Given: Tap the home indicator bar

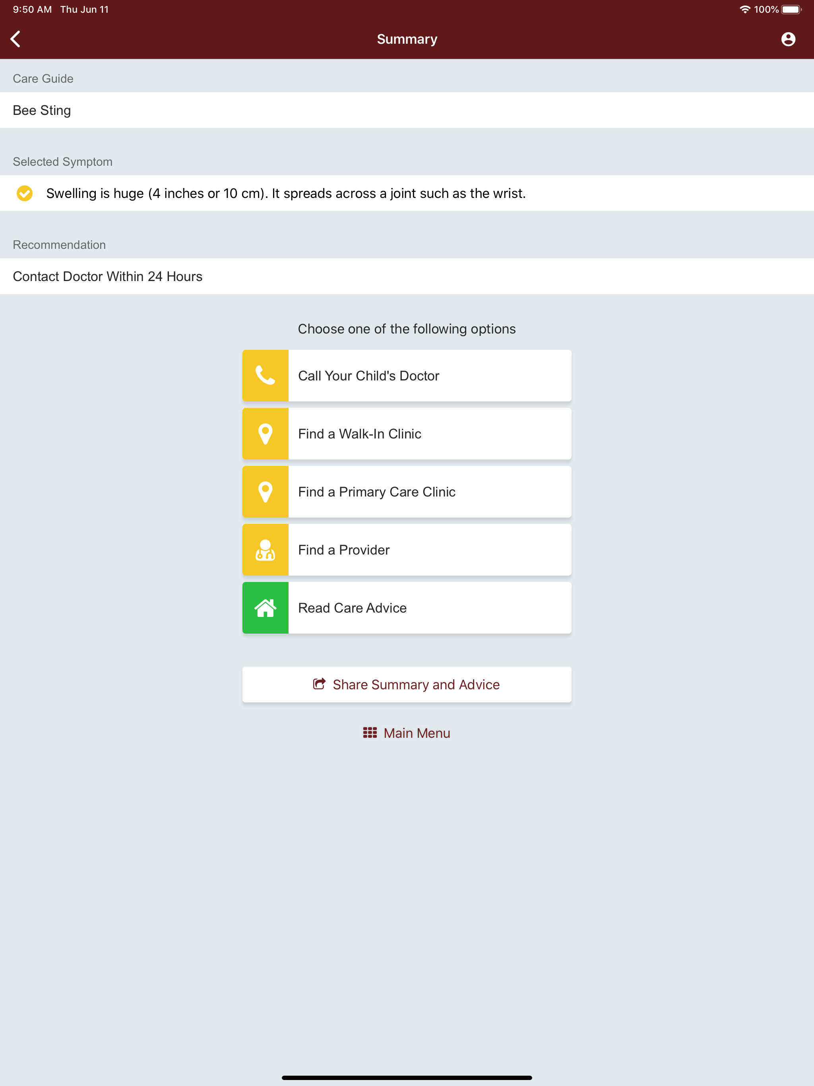Looking at the screenshot, I should (407, 1078).
